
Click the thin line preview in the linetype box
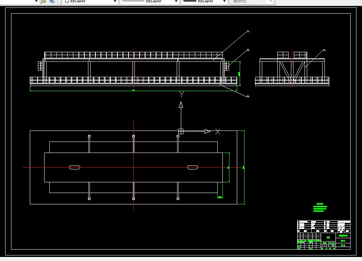point(133,1)
